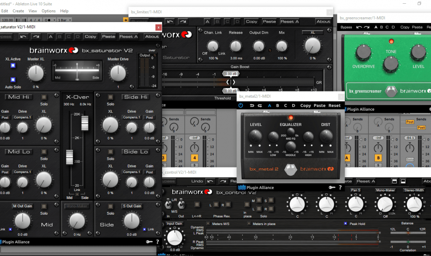Open Mid Lo Drive Compens.1 selector
This screenshot has height=256, width=431.
coord(22,172)
